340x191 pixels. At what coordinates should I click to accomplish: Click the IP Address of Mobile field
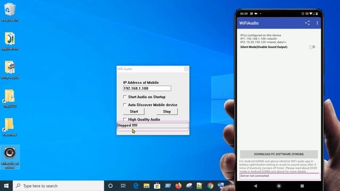[x=147, y=89]
